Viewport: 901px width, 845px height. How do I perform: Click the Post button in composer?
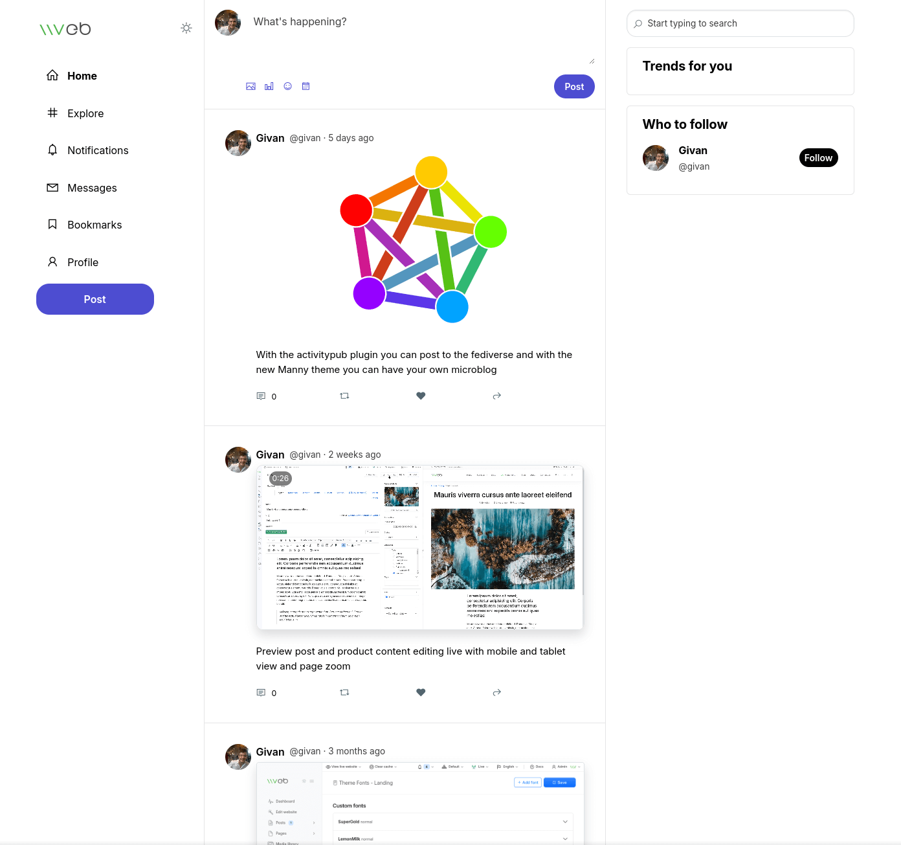(x=574, y=87)
